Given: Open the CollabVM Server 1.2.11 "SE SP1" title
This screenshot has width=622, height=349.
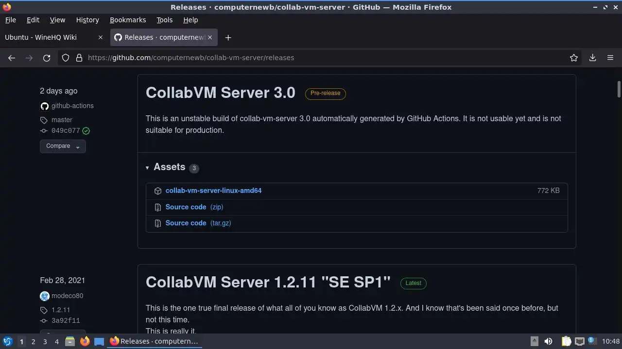Looking at the screenshot, I should click(x=268, y=282).
